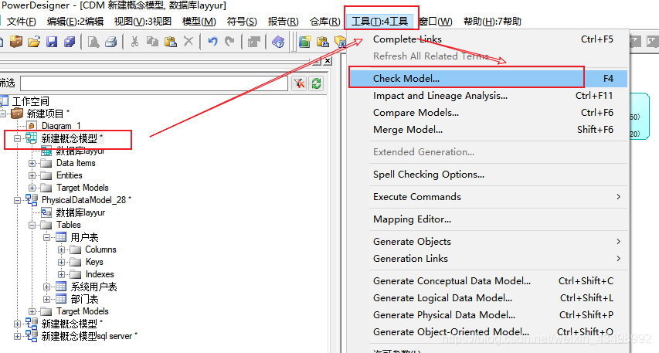
Task: Open the 报告(R) menu
Action: click(283, 21)
